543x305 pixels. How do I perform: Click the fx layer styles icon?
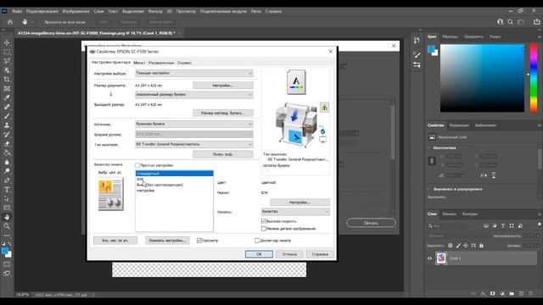click(x=484, y=294)
